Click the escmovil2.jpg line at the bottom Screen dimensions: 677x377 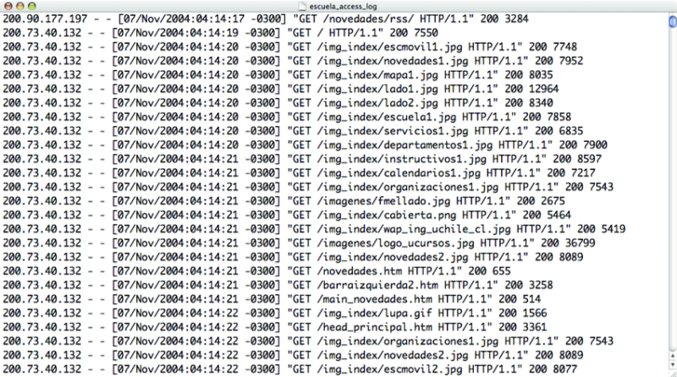[x=289, y=369]
